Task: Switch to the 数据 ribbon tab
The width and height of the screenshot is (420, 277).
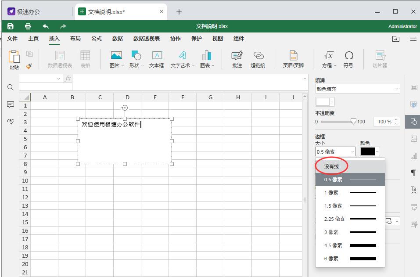Action: coord(117,38)
